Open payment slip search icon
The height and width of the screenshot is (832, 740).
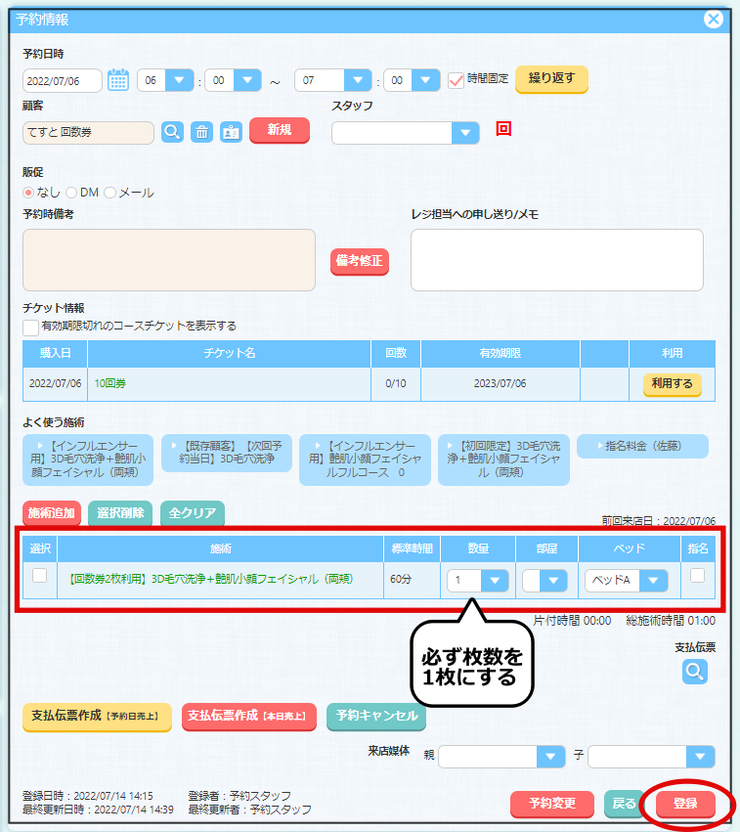pyautogui.click(x=695, y=672)
